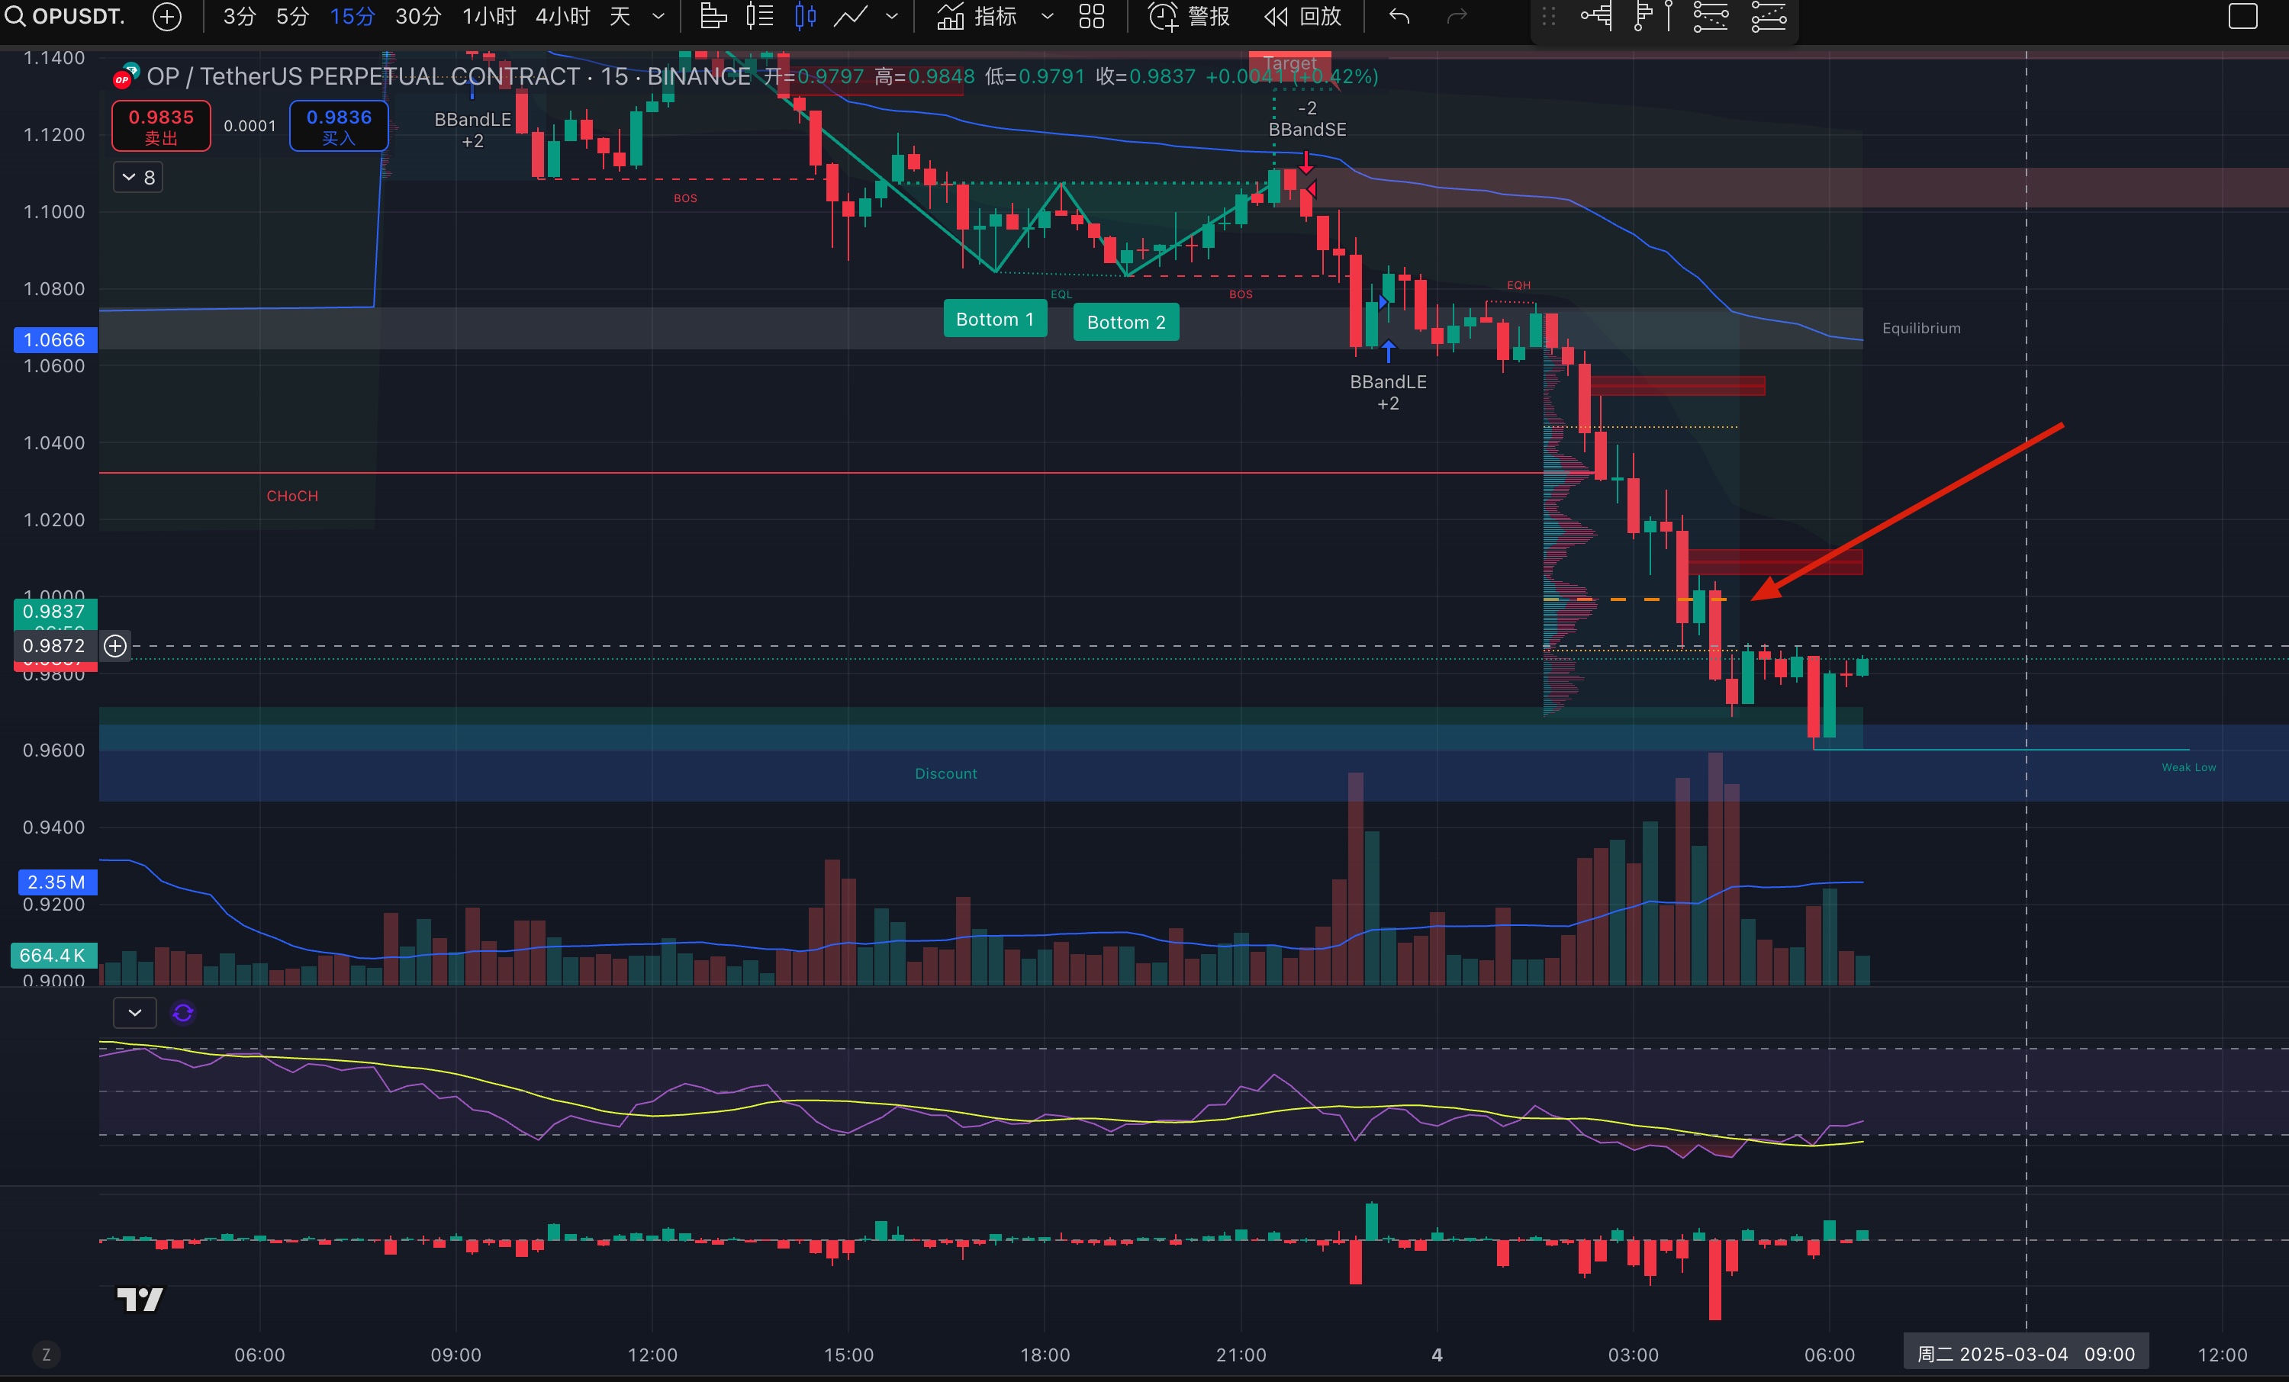Screen dimensions: 2289x1382
Task: Expand the timeframe dropdown after 天
Action: (x=658, y=17)
